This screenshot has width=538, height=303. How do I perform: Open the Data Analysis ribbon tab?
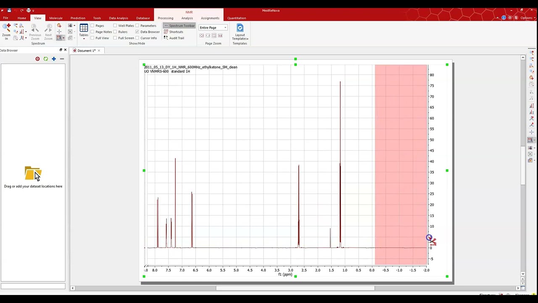[119, 18]
